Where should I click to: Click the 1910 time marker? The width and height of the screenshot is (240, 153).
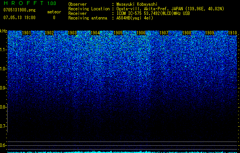point(232,33)
